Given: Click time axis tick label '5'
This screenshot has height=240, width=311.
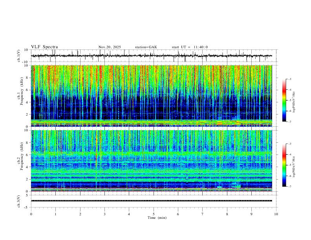Looking at the screenshot, I should (154, 214).
